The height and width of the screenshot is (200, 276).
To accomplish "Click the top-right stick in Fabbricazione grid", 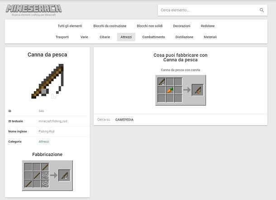I will click(45, 167).
